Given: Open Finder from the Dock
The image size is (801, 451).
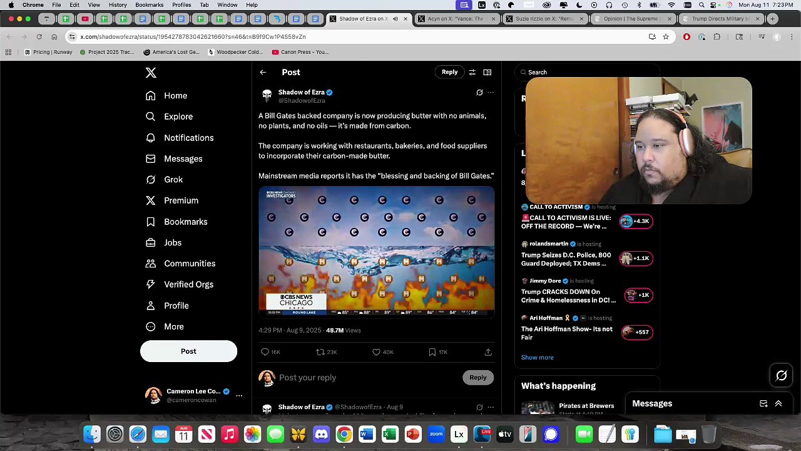Looking at the screenshot, I should tap(92, 434).
